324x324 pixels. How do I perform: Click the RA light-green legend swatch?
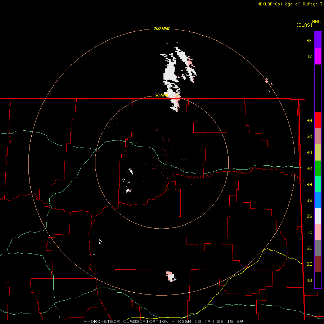click(318, 184)
